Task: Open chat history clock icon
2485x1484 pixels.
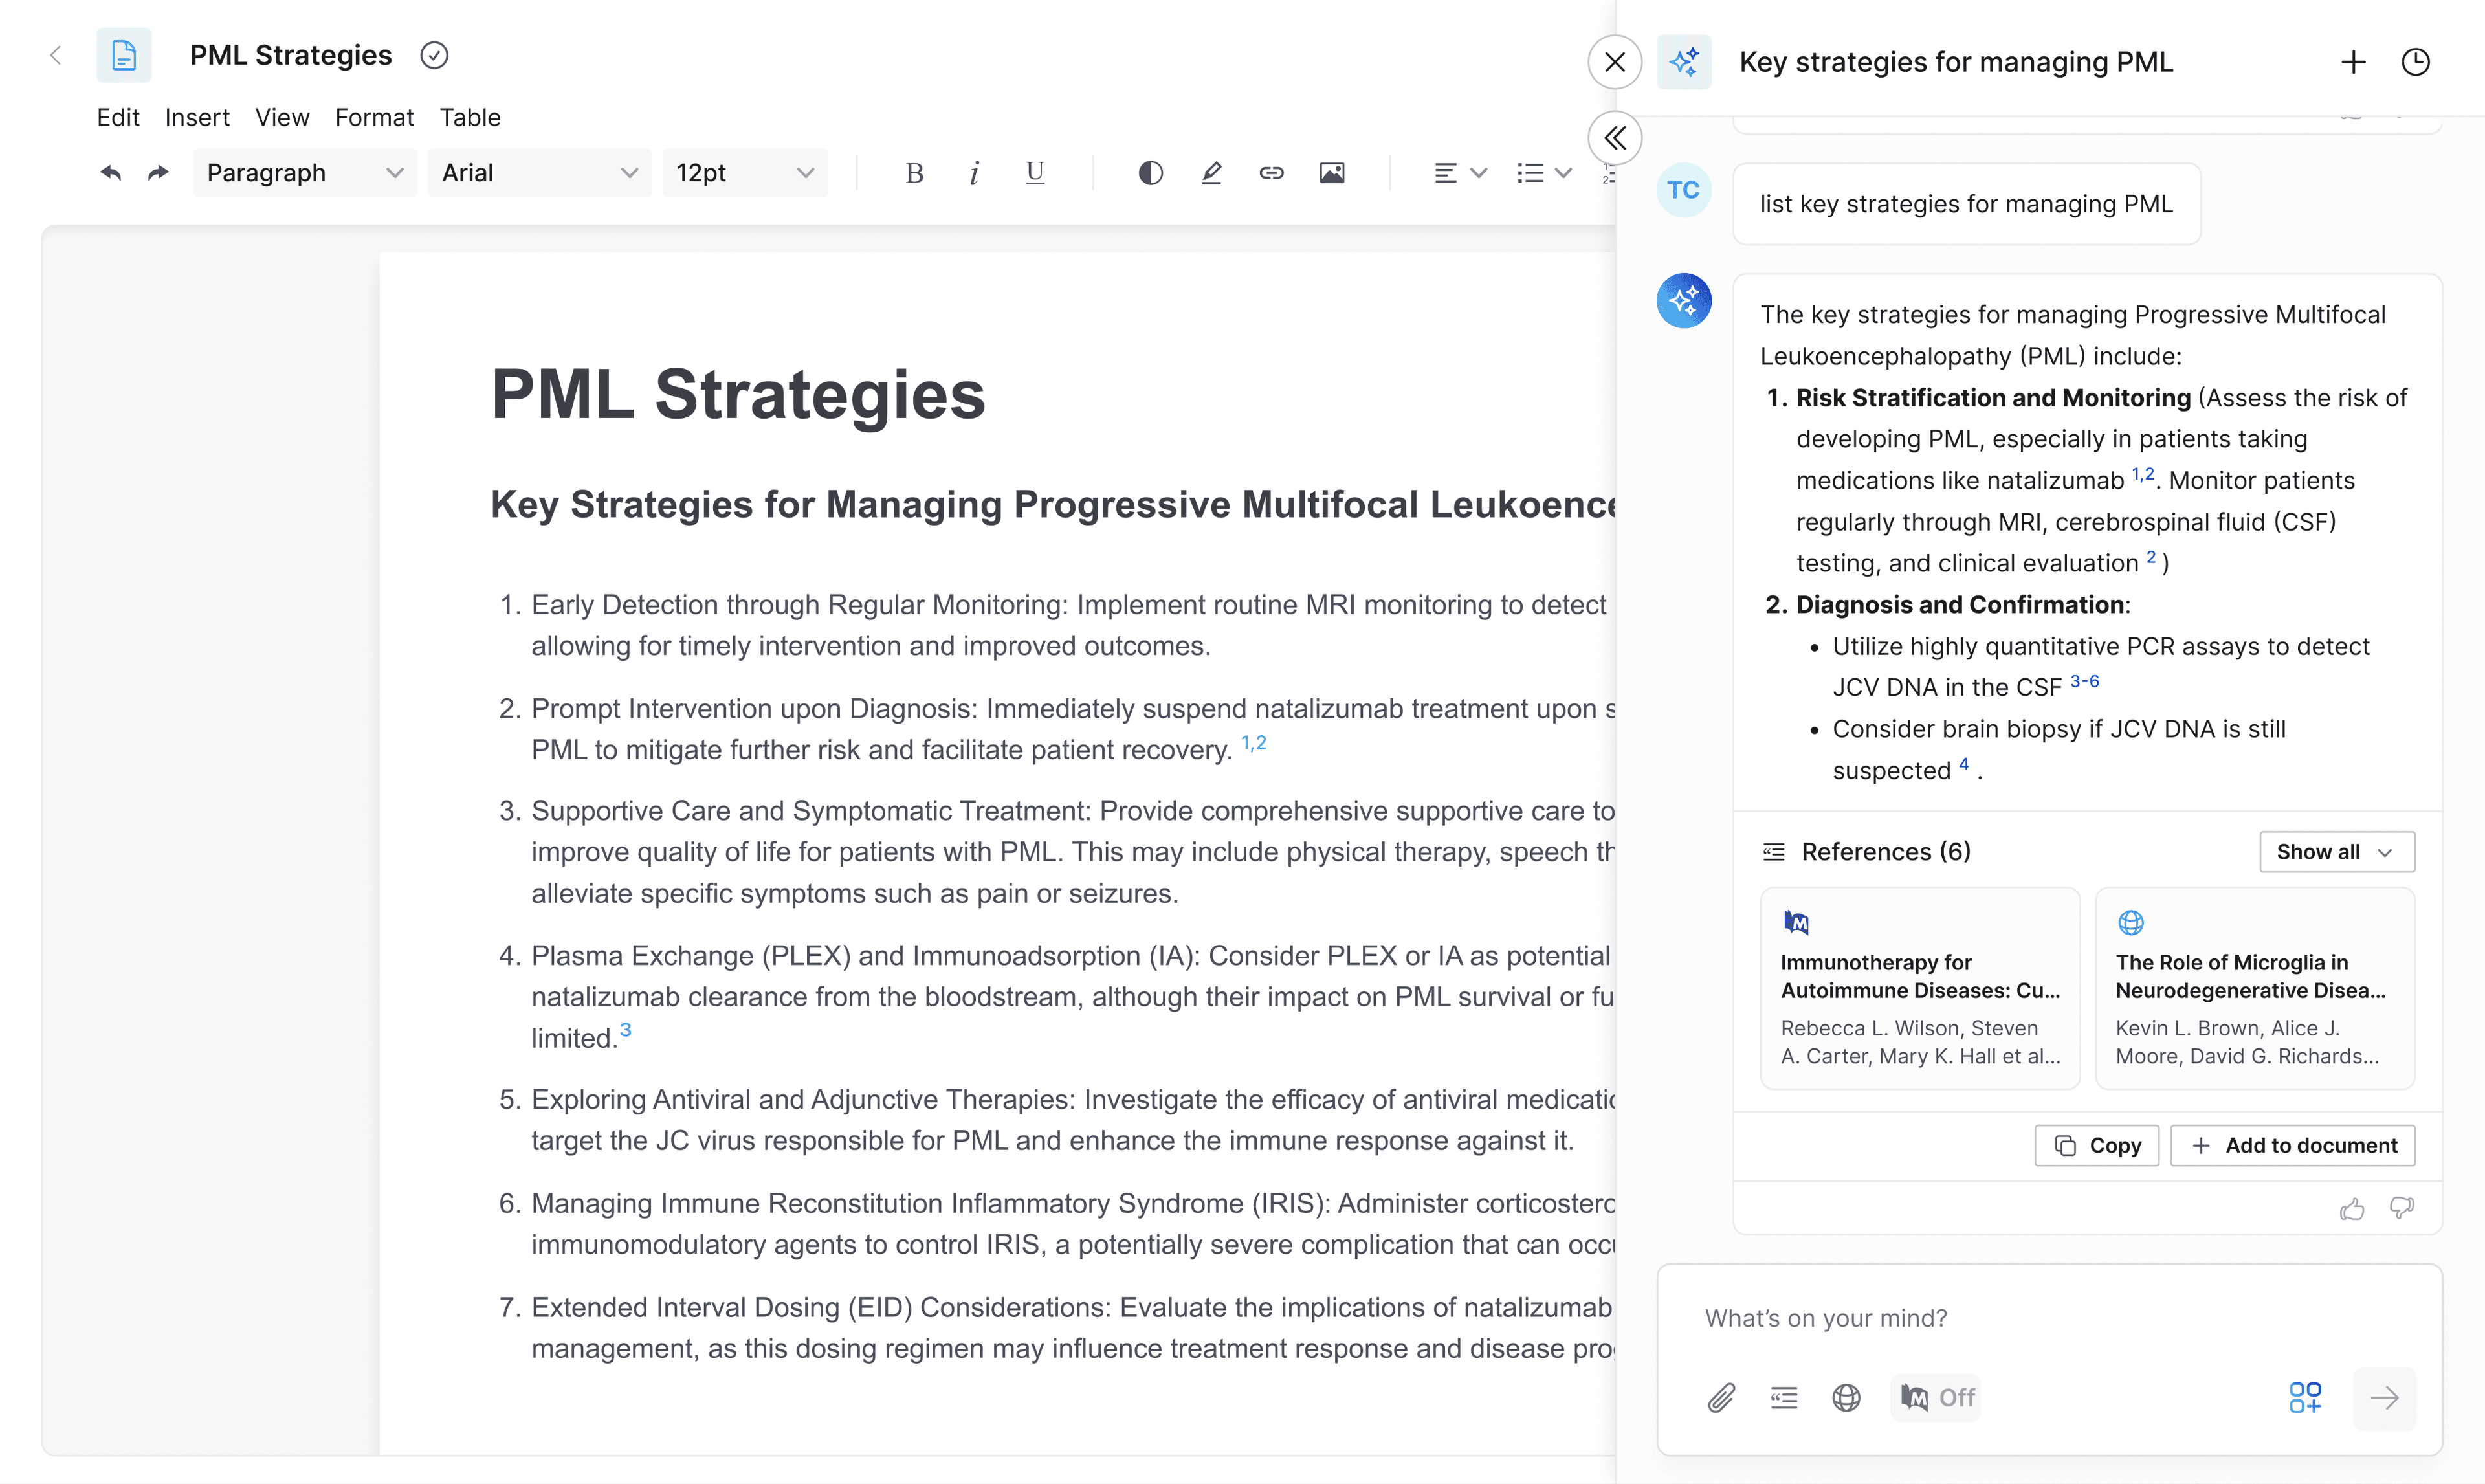Action: pos(2415,62)
